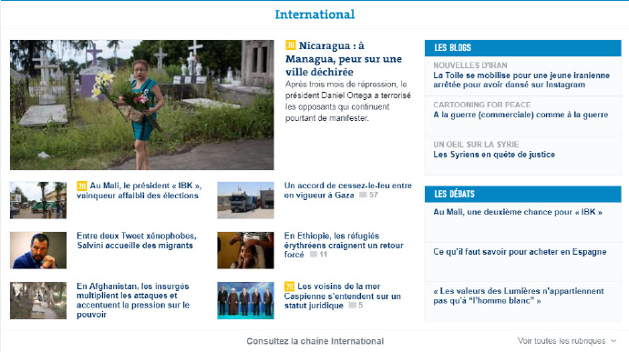Click Consultez la chaîne International

314,341
